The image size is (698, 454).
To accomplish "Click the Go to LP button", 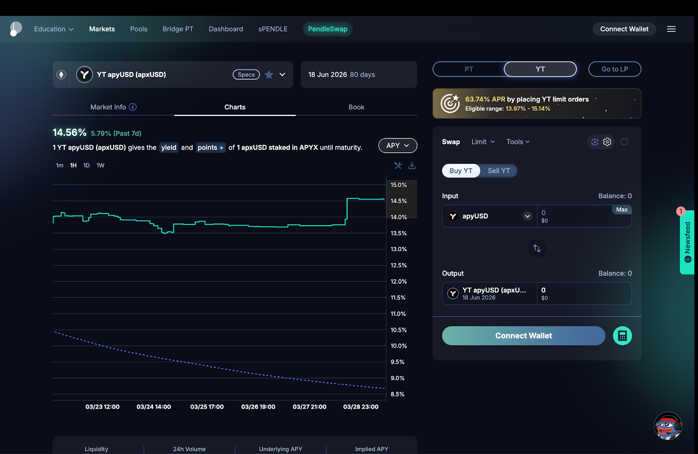I will pos(615,69).
